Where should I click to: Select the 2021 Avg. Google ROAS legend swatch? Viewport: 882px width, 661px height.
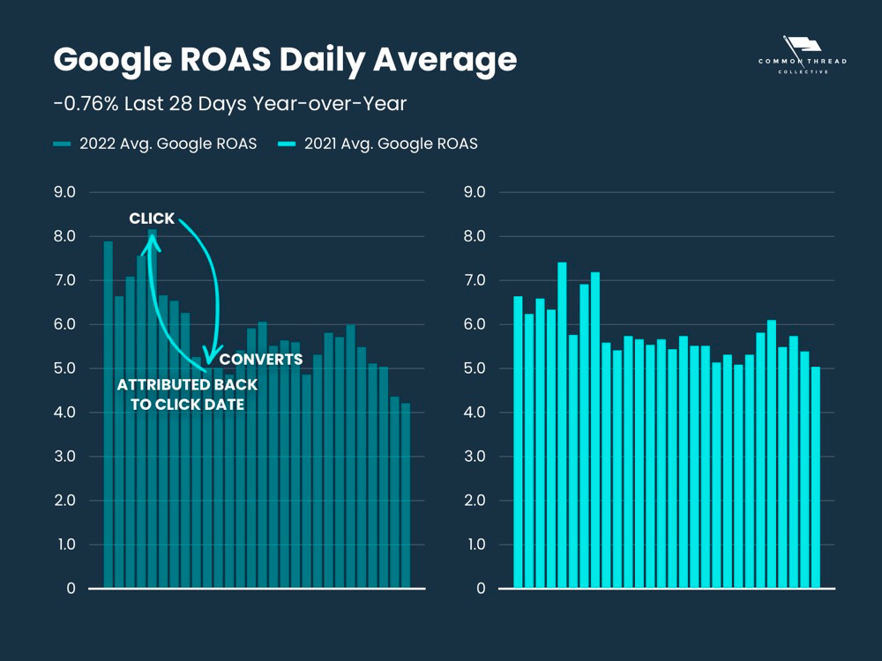click(287, 144)
